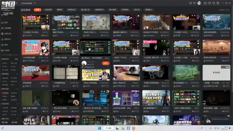Open 一月的精神焕发 stream thumbnail

coord(66,72)
